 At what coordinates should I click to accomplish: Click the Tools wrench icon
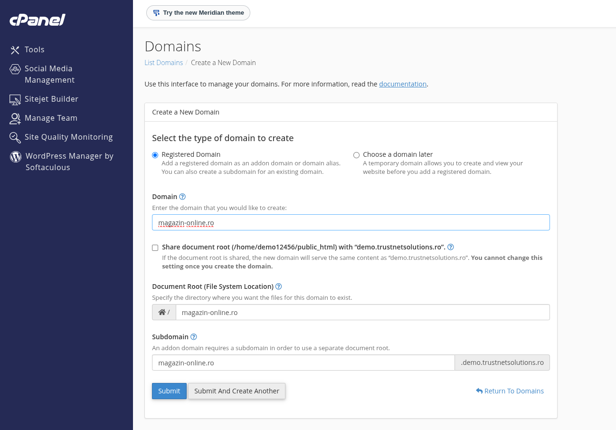(x=15, y=50)
